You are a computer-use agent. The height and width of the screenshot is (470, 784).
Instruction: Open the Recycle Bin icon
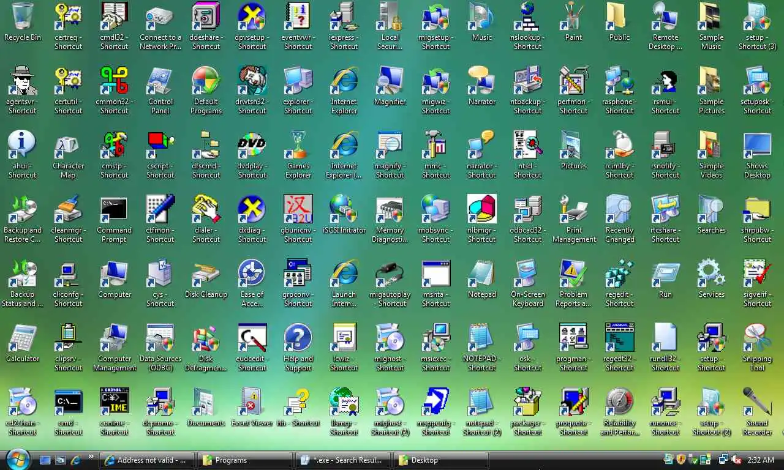tap(23, 23)
